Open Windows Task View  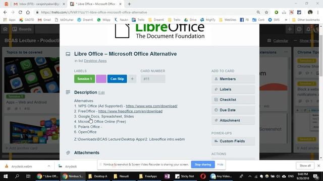pos(28,176)
